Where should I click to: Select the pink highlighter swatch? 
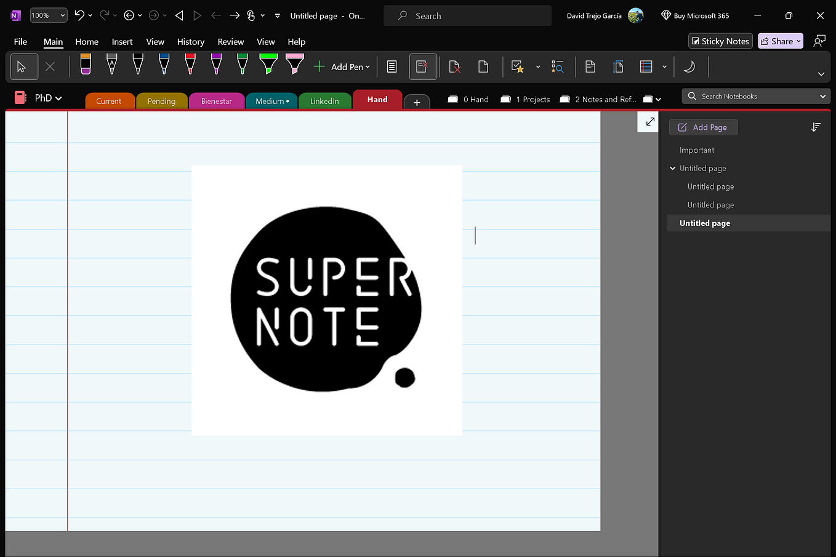pos(294,65)
